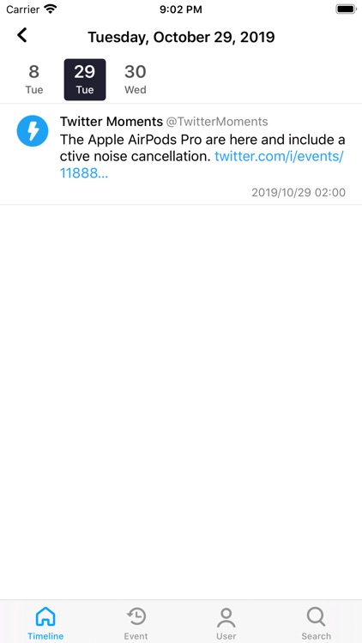
Task: Tap the Timeline home icon
Action: click(x=45, y=616)
